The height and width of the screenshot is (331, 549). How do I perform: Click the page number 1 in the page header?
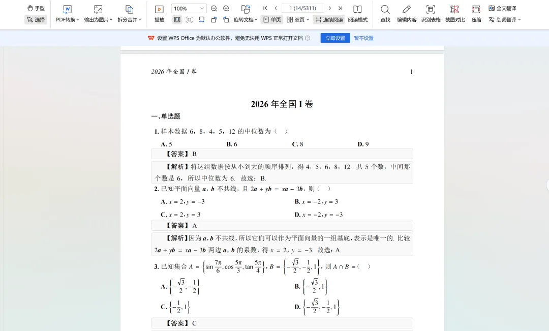pos(411,72)
